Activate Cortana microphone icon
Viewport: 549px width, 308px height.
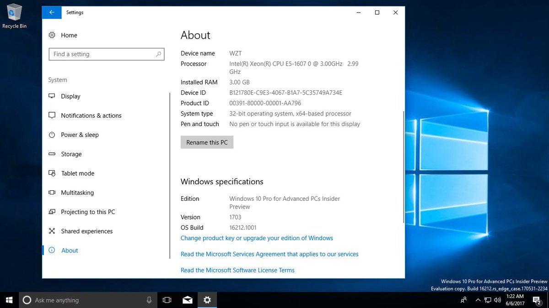(x=149, y=300)
